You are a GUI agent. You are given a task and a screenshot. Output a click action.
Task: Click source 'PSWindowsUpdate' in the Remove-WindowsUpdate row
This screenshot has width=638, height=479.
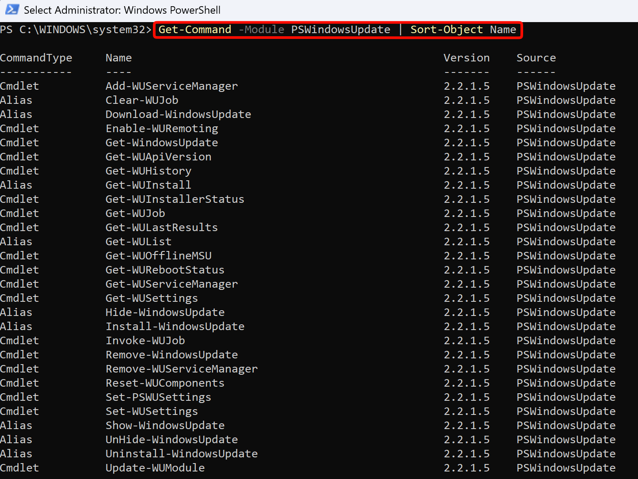pyautogui.click(x=566, y=355)
